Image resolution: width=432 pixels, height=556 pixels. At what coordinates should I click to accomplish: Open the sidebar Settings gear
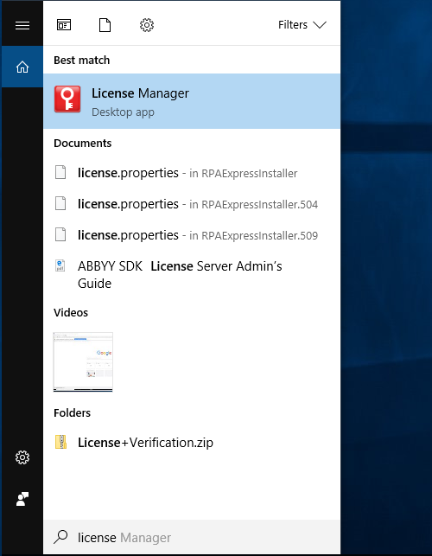click(22, 457)
